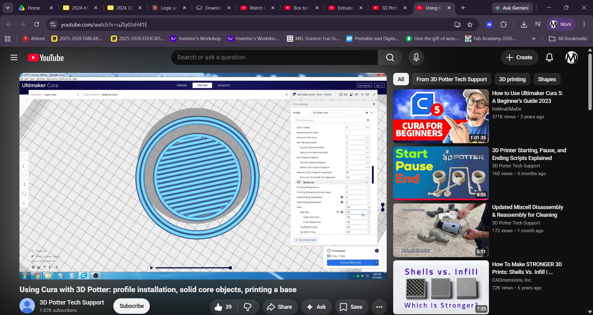Click the page vertical scrollbar thumb

tap(590, 82)
